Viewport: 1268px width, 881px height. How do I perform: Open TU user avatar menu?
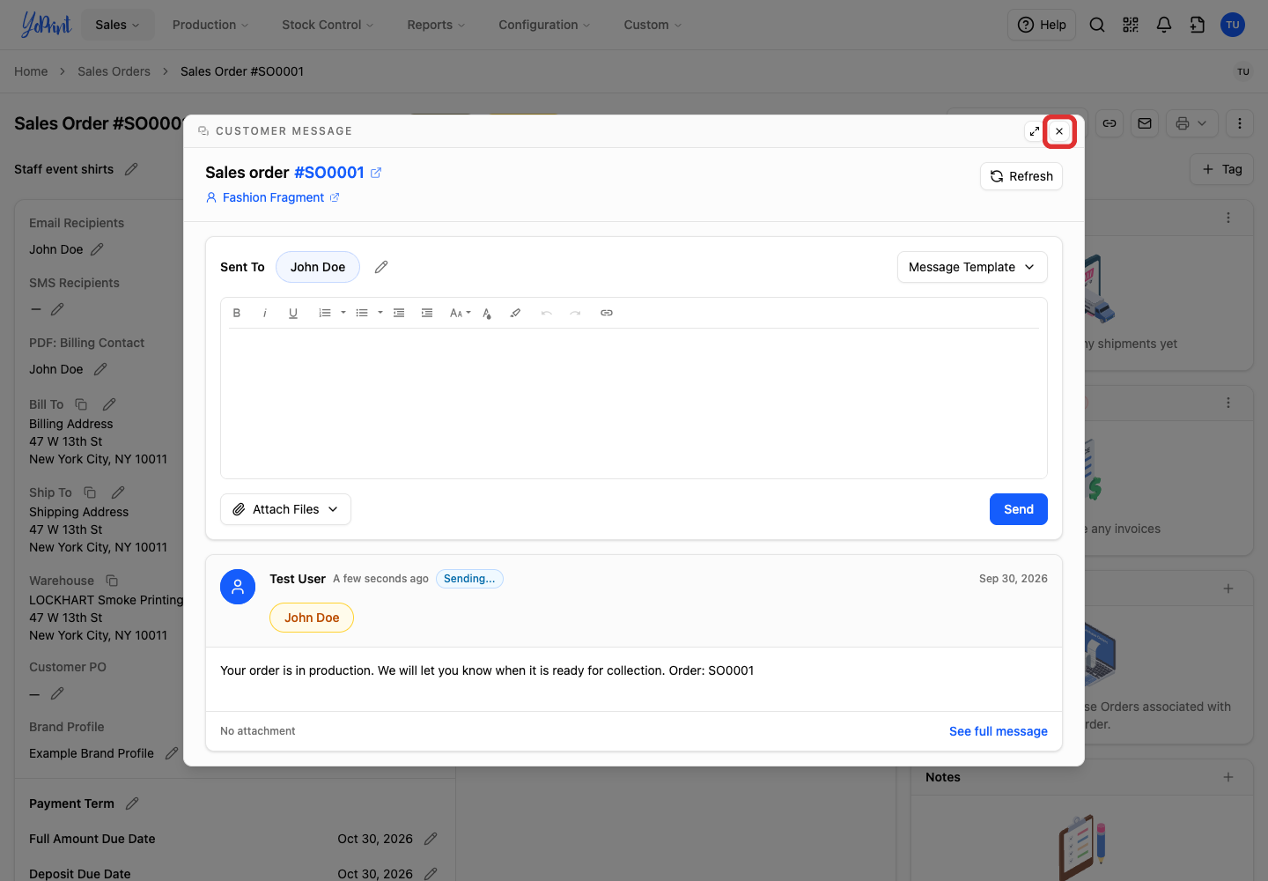click(1233, 25)
